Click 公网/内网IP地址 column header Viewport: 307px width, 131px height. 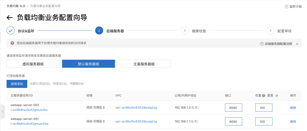pos(185,95)
